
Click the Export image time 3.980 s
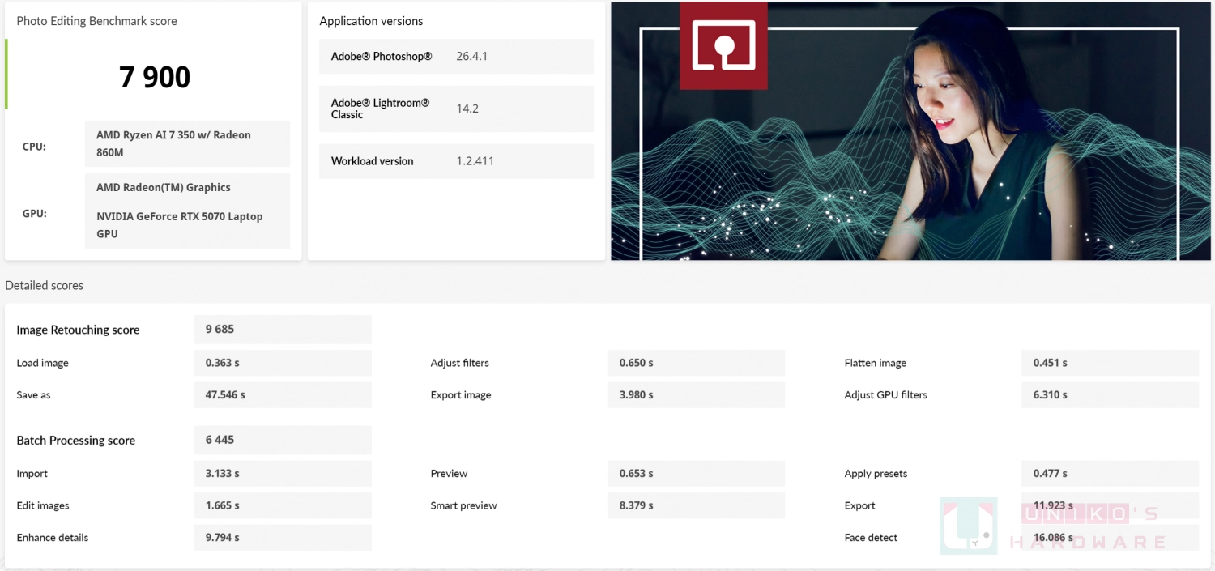(x=697, y=395)
